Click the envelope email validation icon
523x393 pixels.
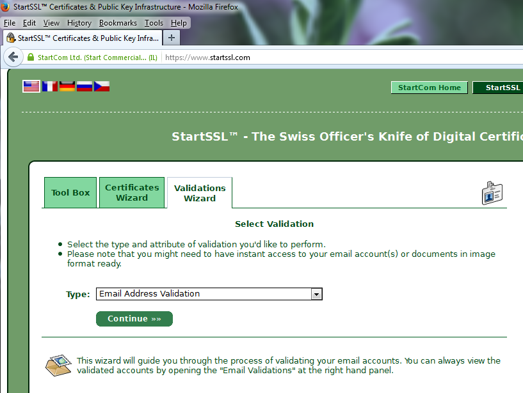coord(59,365)
